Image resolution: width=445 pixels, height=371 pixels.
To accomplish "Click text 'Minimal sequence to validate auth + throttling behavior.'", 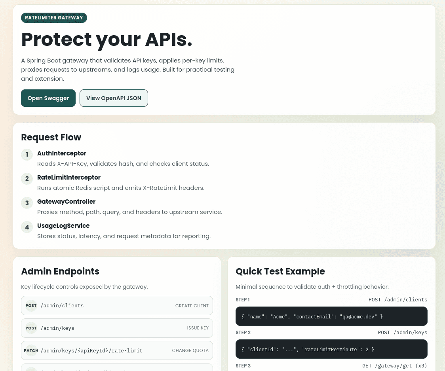I will click(312, 287).
